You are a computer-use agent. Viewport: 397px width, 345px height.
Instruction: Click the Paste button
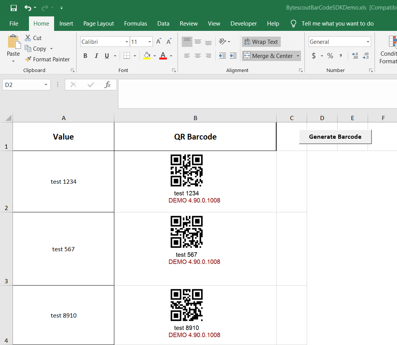point(13,45)
